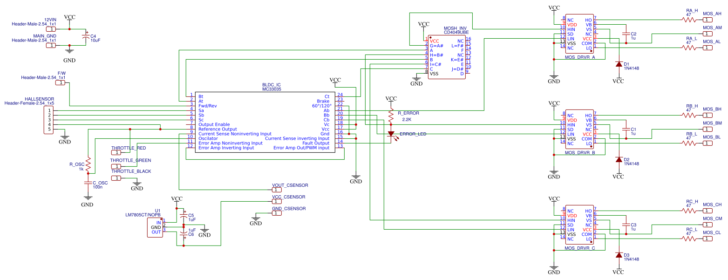Select the 10uF capacitor value
The width and height of the screenshot is (728, 280).
(x=95, y=41)
